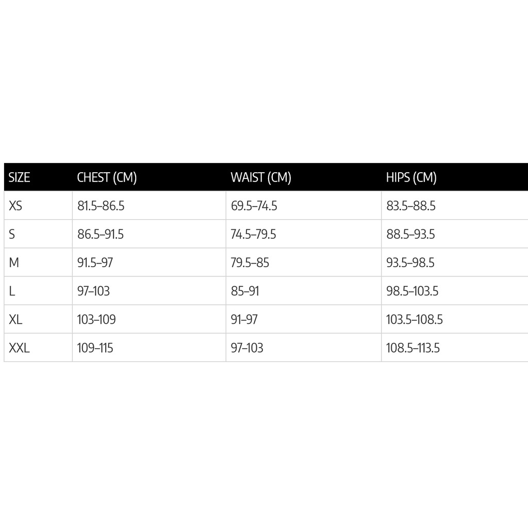The image size is (528, 528).
Task: Click chest value 81.5–86.5
Action: (x=101, y=206)
